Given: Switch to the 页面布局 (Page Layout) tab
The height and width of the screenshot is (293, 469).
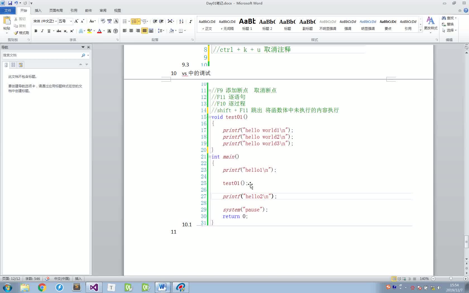Looking at the screenshot, I should (x=56, y=10).
